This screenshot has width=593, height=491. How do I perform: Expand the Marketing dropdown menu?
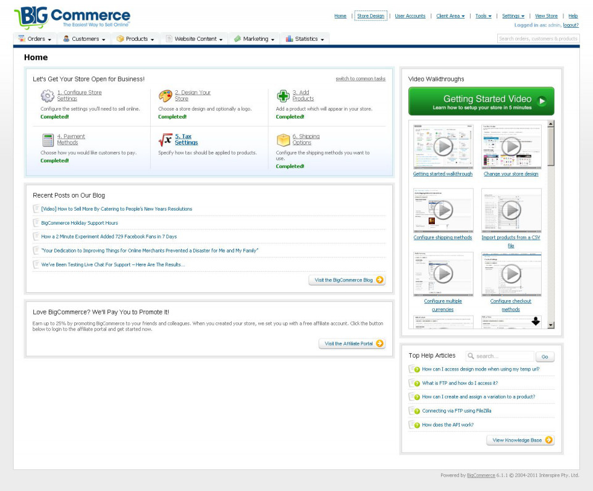254,38
